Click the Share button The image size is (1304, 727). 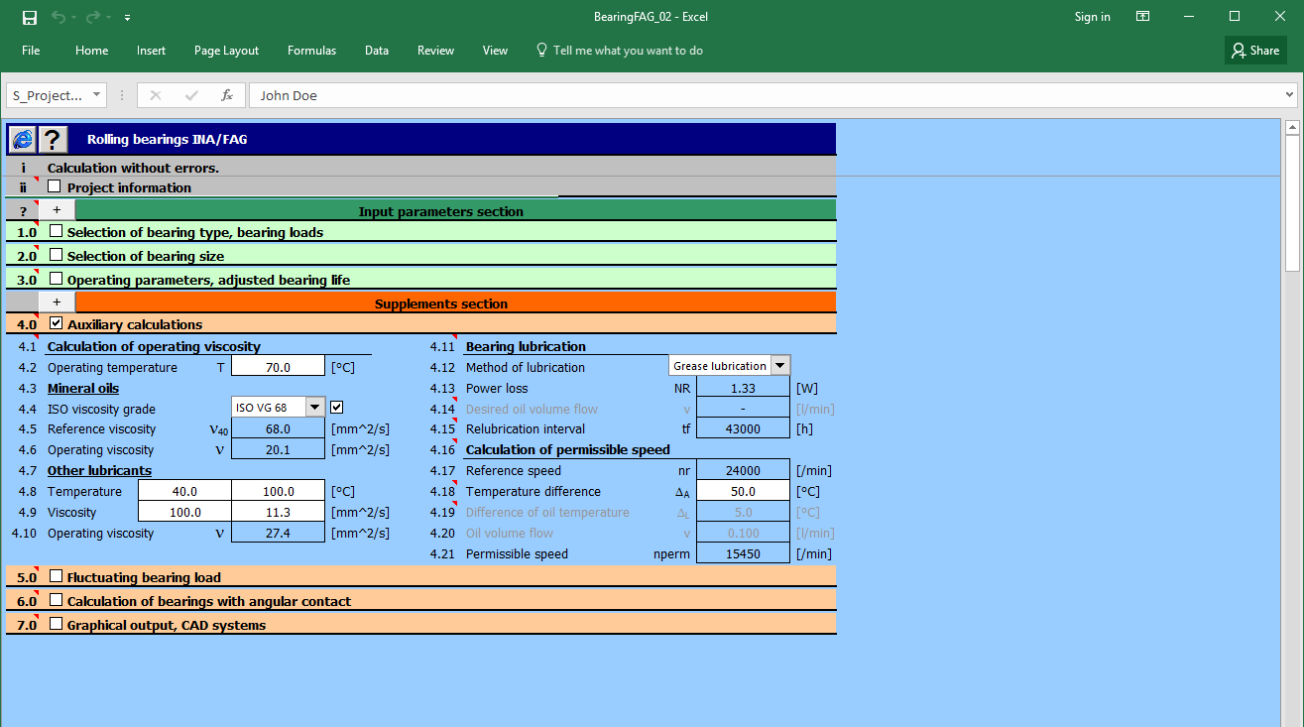coord(1254,50)
